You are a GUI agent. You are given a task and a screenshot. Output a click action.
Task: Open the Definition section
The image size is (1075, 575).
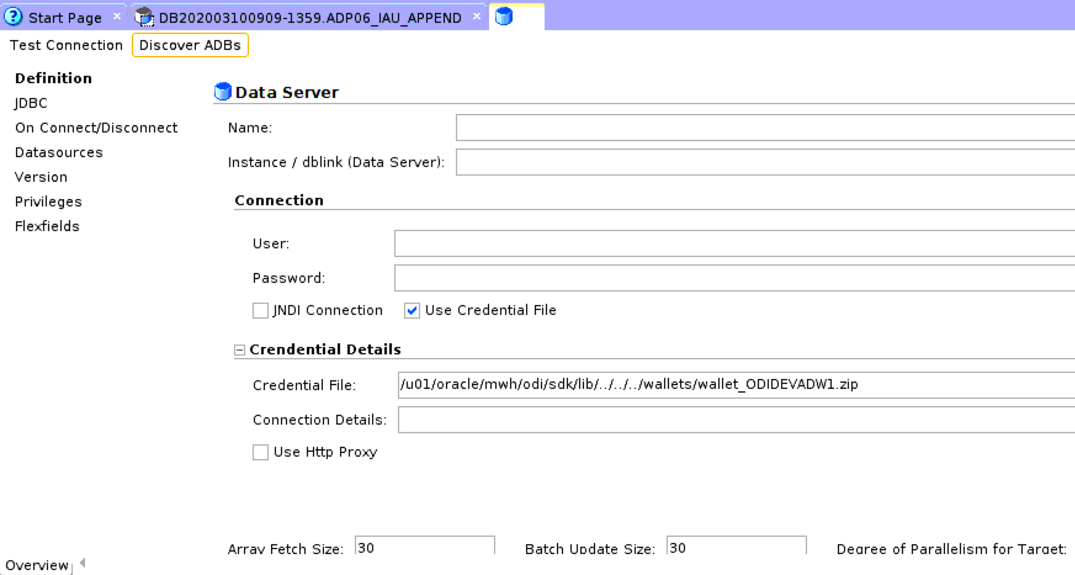coord(54,78)
